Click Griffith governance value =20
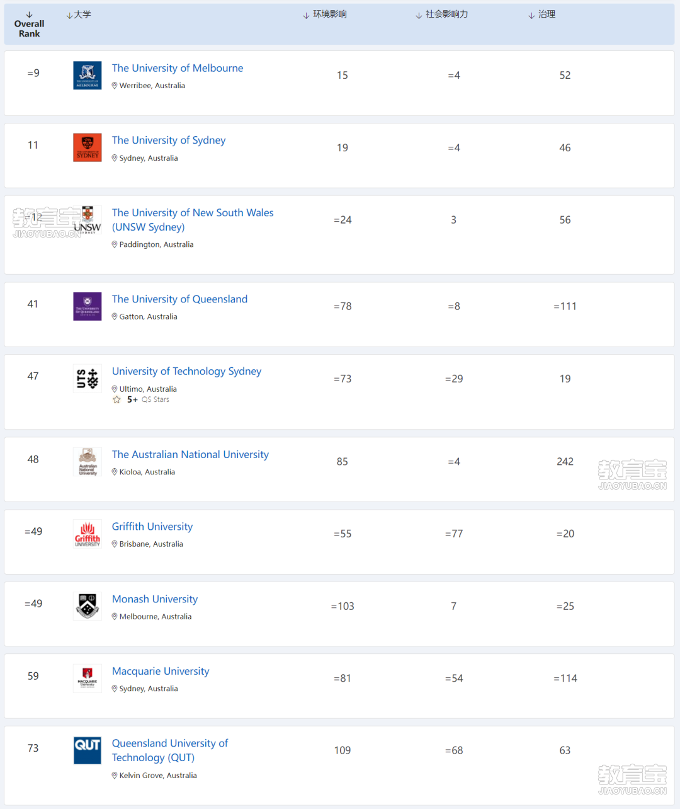The image size is (680, 809). click(x=565, y=534)
